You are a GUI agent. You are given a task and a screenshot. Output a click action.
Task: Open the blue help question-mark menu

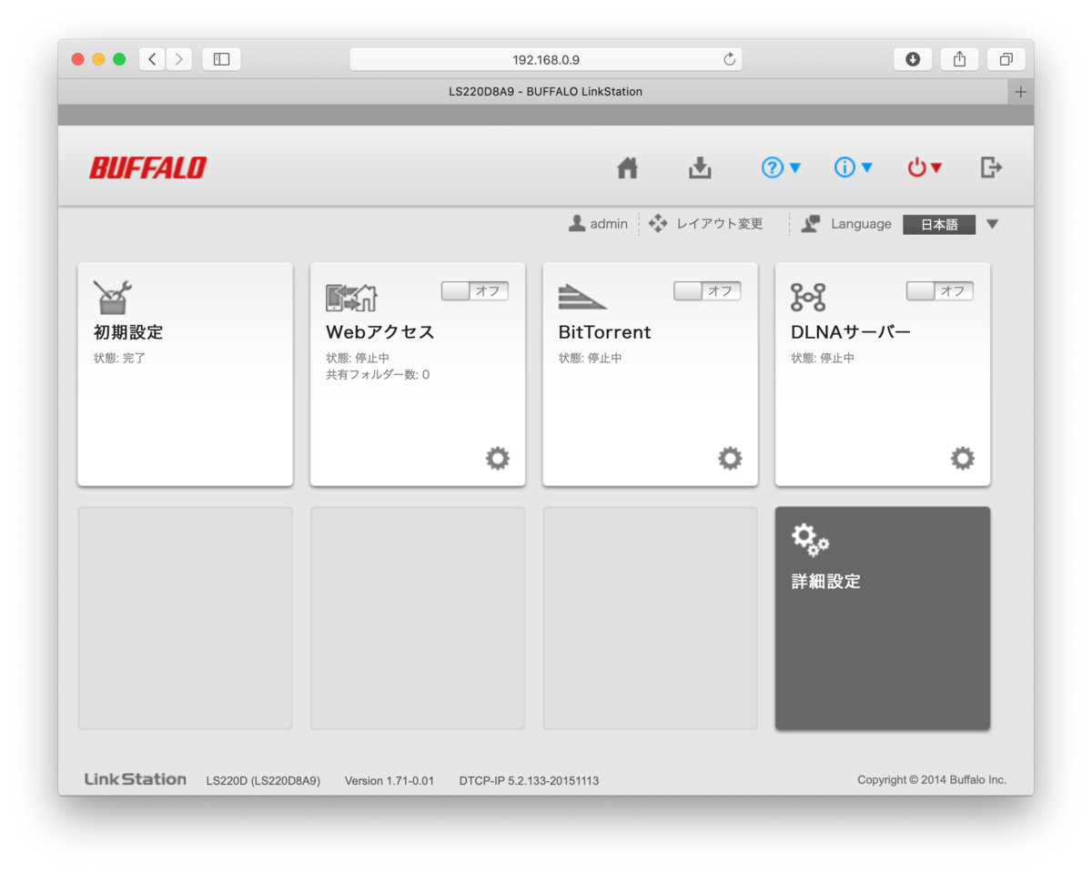[781, 167]
